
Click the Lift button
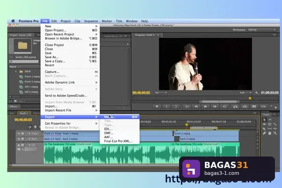(x=235, y=107)
